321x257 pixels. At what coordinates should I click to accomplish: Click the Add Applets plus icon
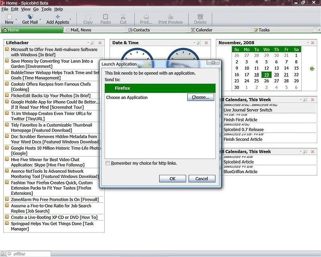(x=57, y=16)
